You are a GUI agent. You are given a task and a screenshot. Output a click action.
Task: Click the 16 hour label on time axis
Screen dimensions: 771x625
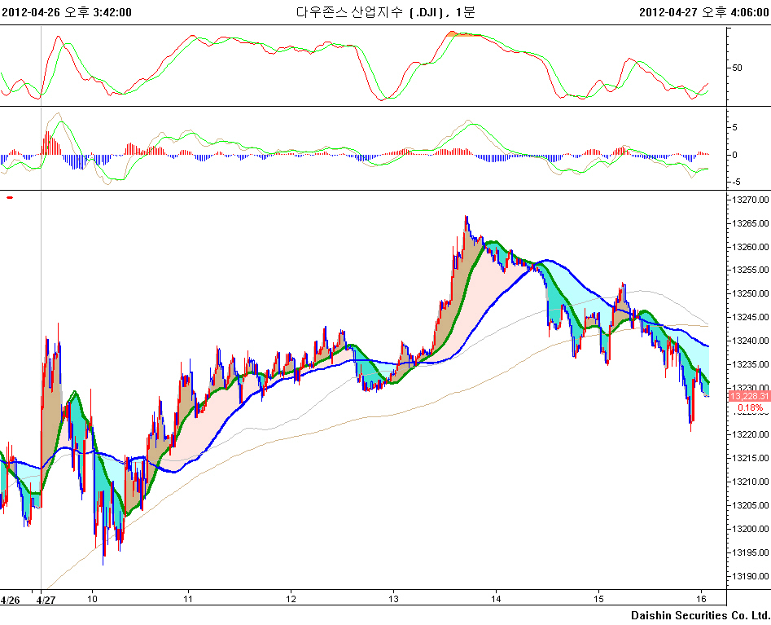tap(699, 600)
